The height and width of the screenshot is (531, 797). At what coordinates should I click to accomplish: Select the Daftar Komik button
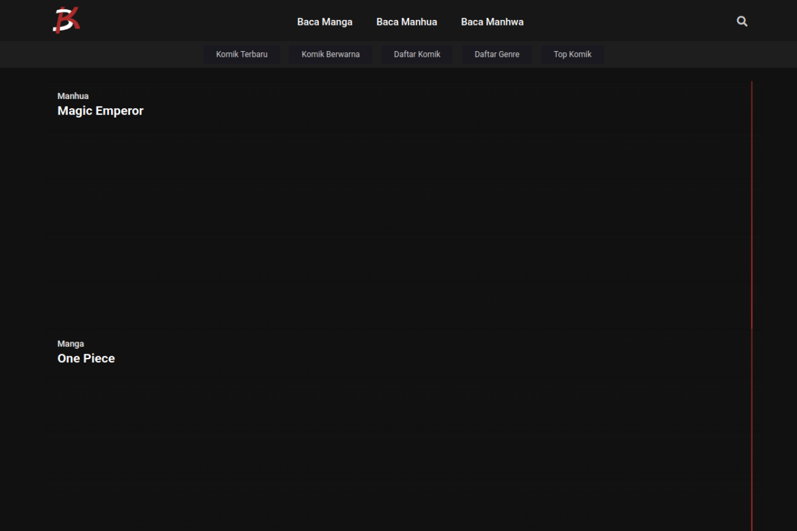click(x=417, y=54)
